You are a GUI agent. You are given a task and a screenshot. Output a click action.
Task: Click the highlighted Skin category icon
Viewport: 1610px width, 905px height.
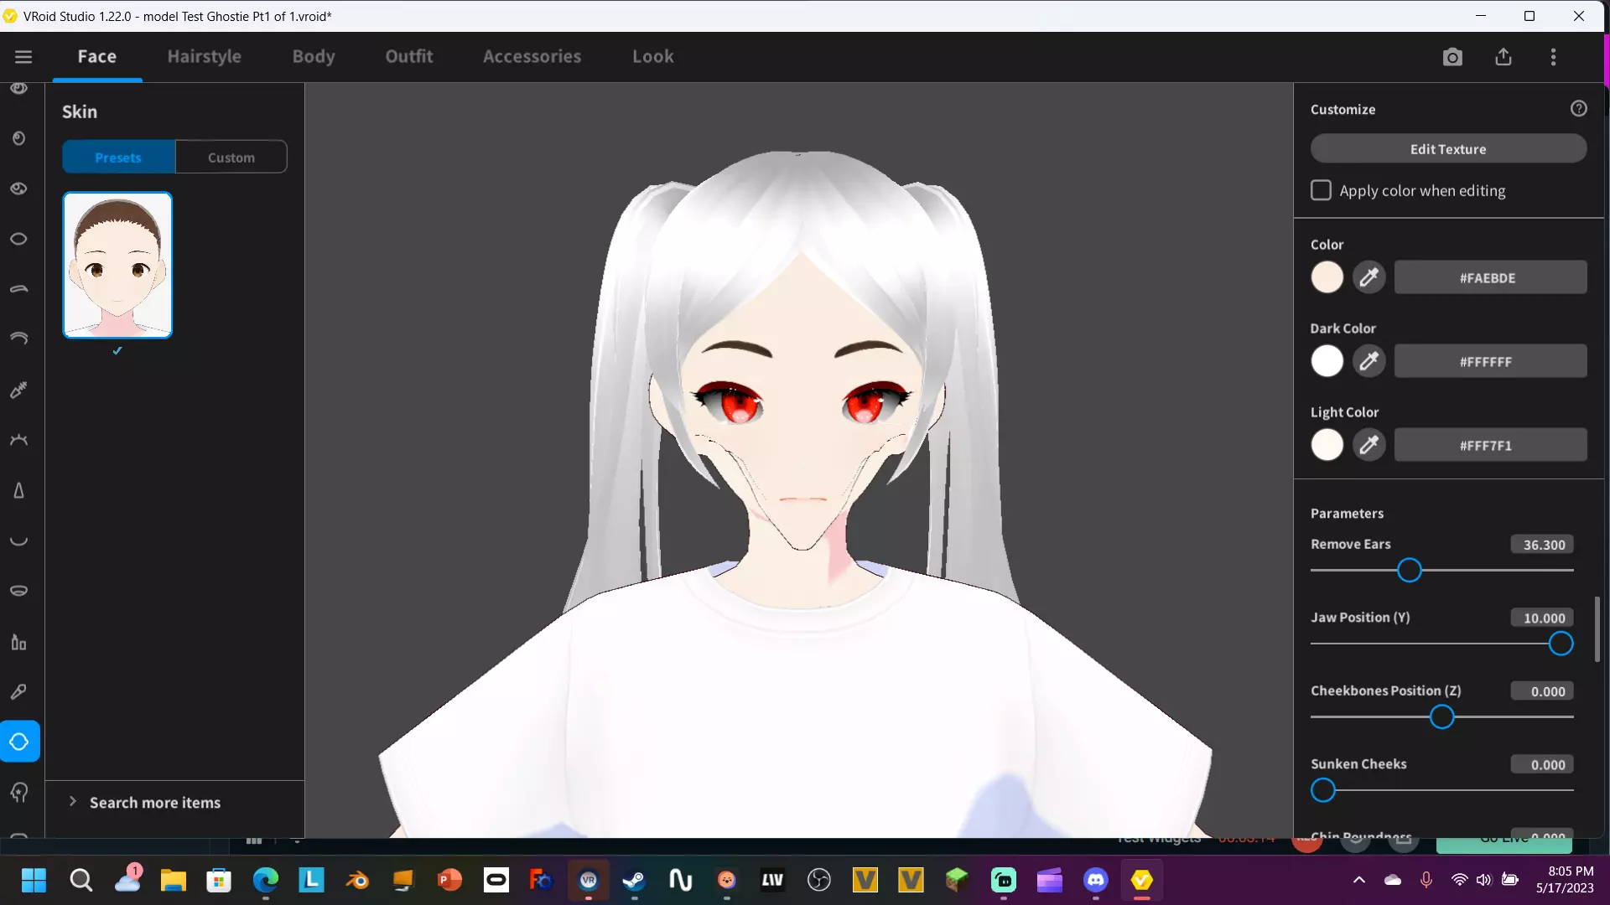[19, 742]
